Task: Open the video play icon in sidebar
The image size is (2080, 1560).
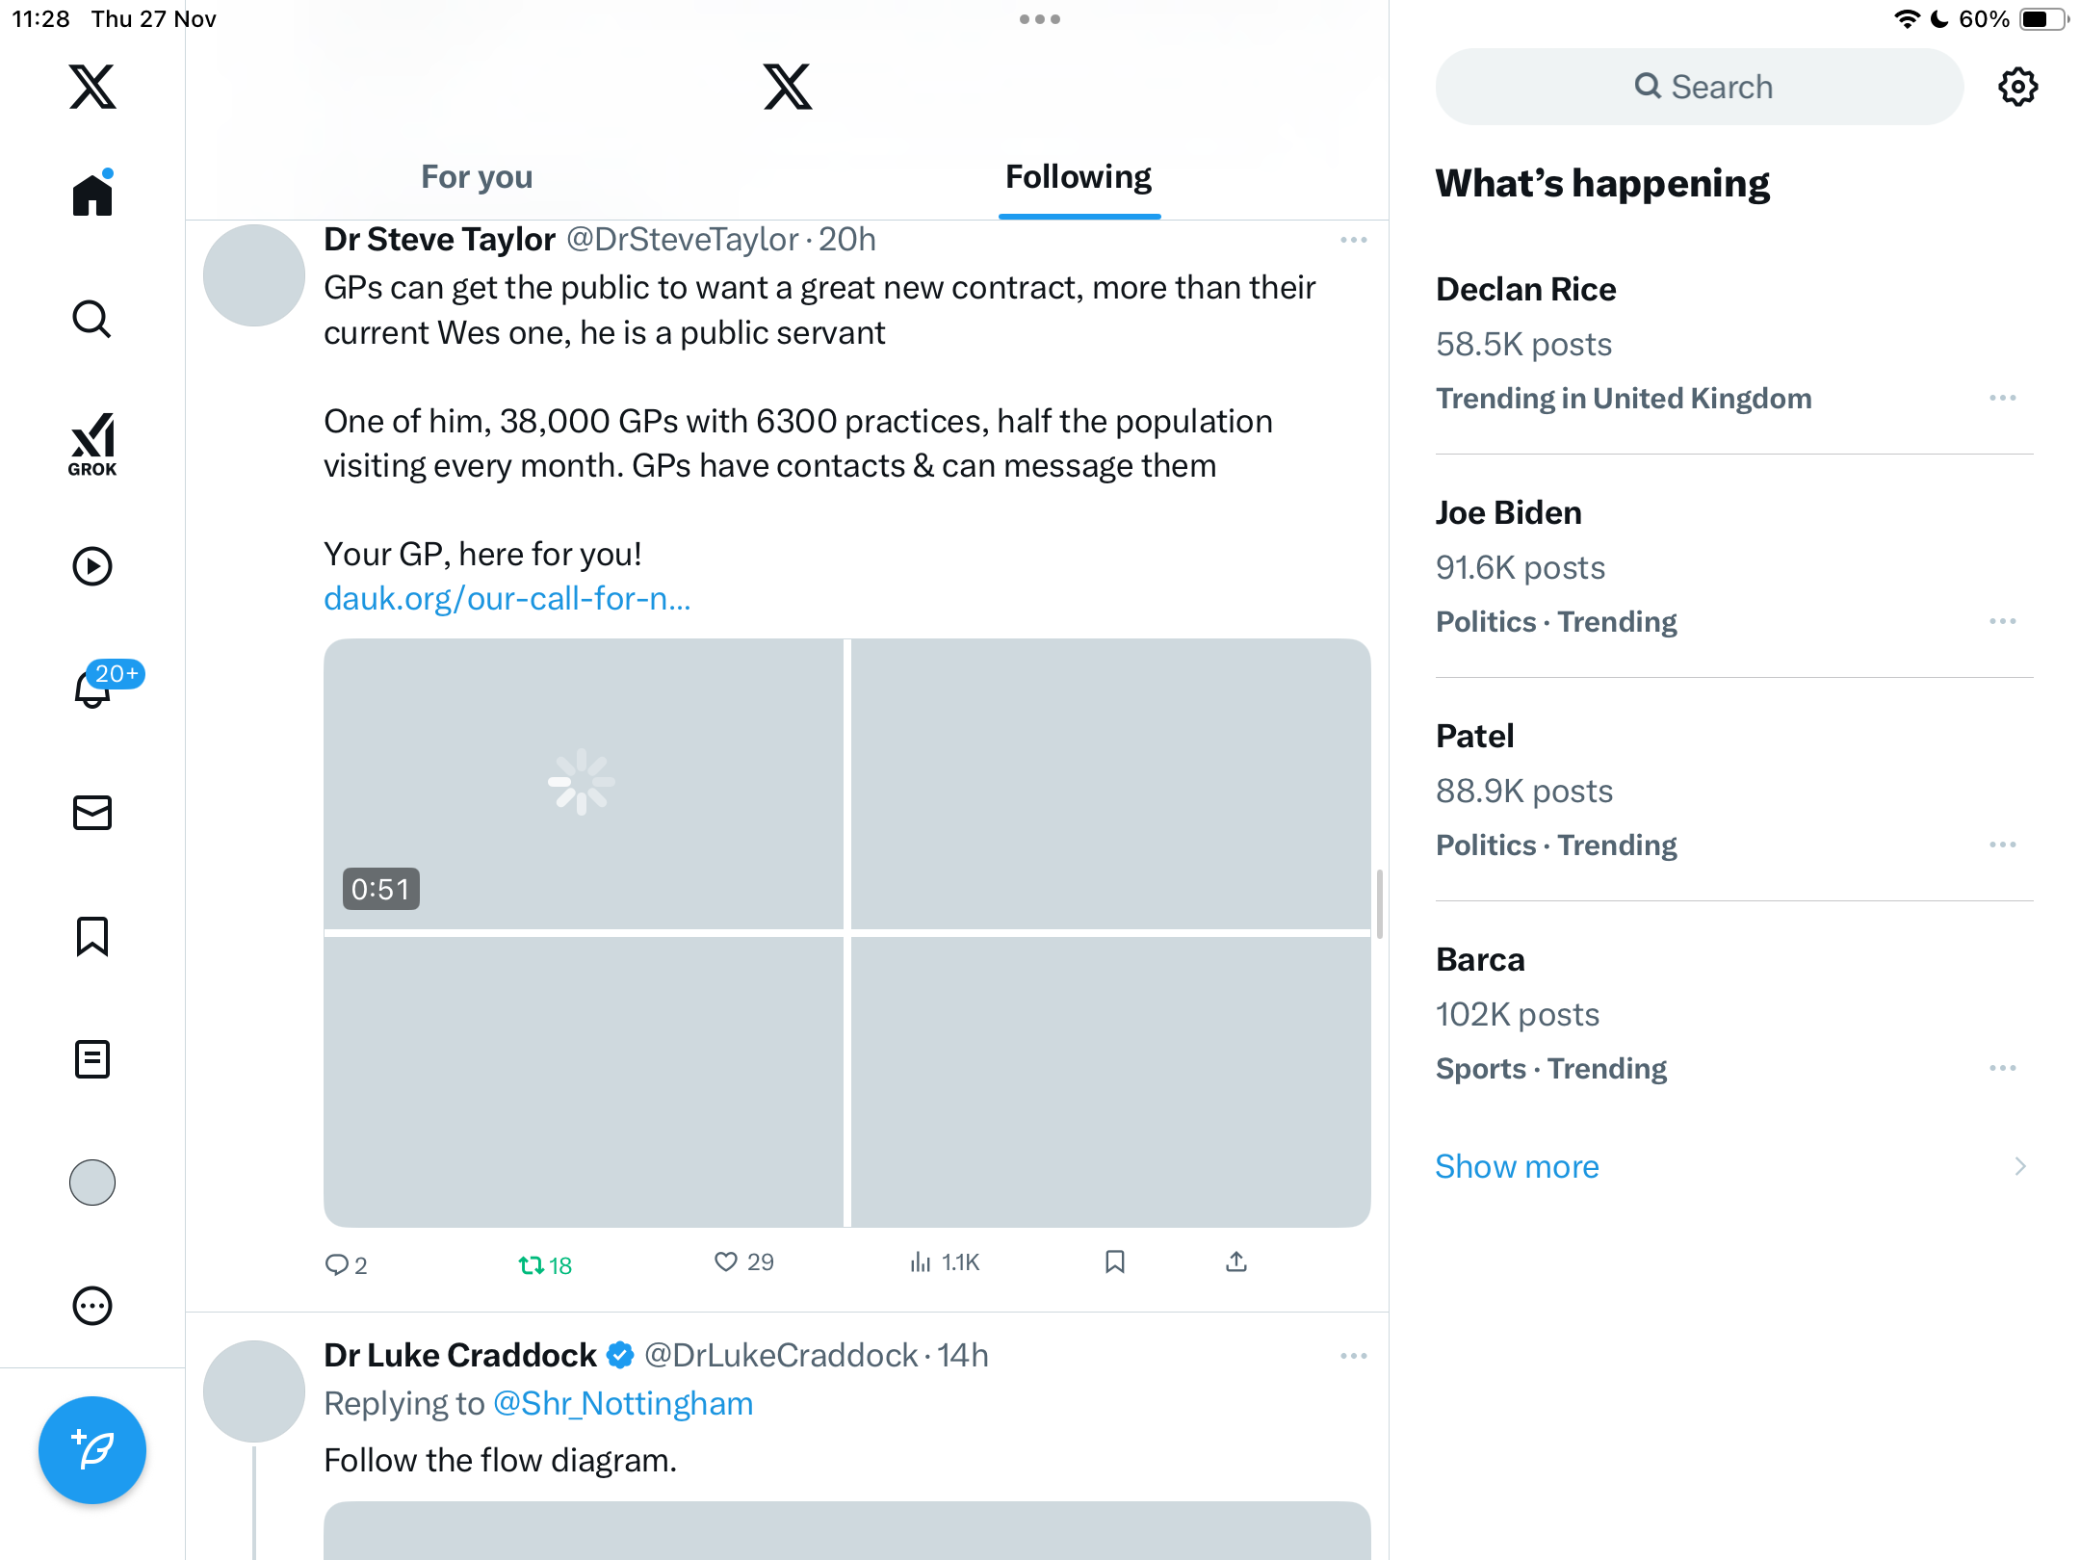Action: tap(92, 566)
